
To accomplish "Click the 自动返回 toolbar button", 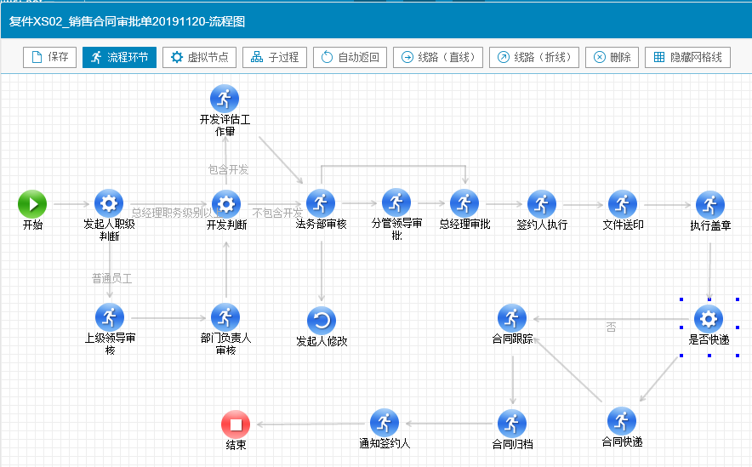I will [x=350, y=57].
